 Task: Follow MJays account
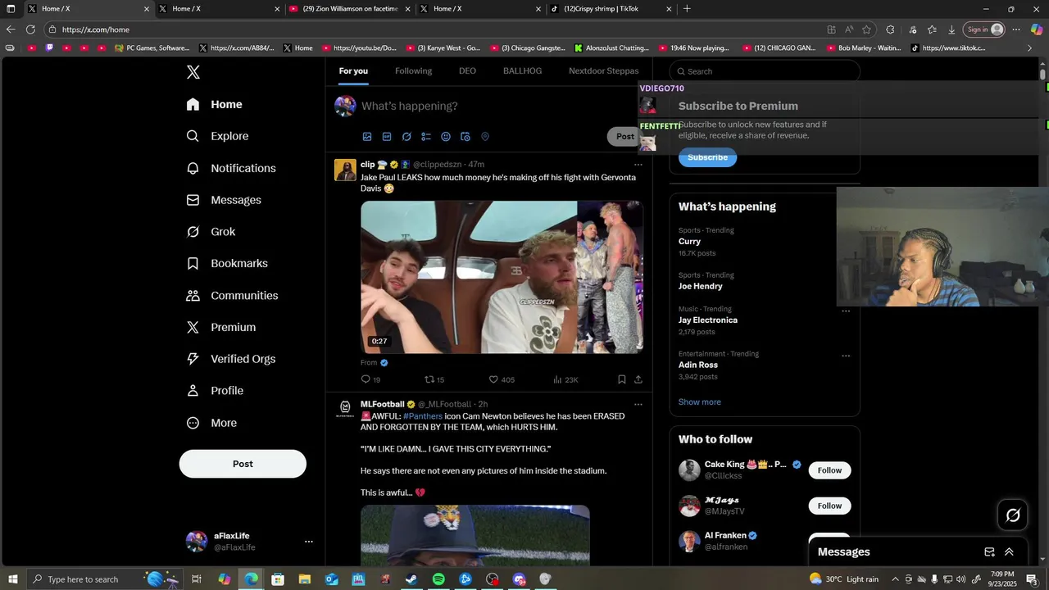(829, 506)
